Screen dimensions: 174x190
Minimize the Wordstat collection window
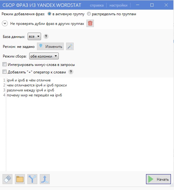click(x=138, y=5)
